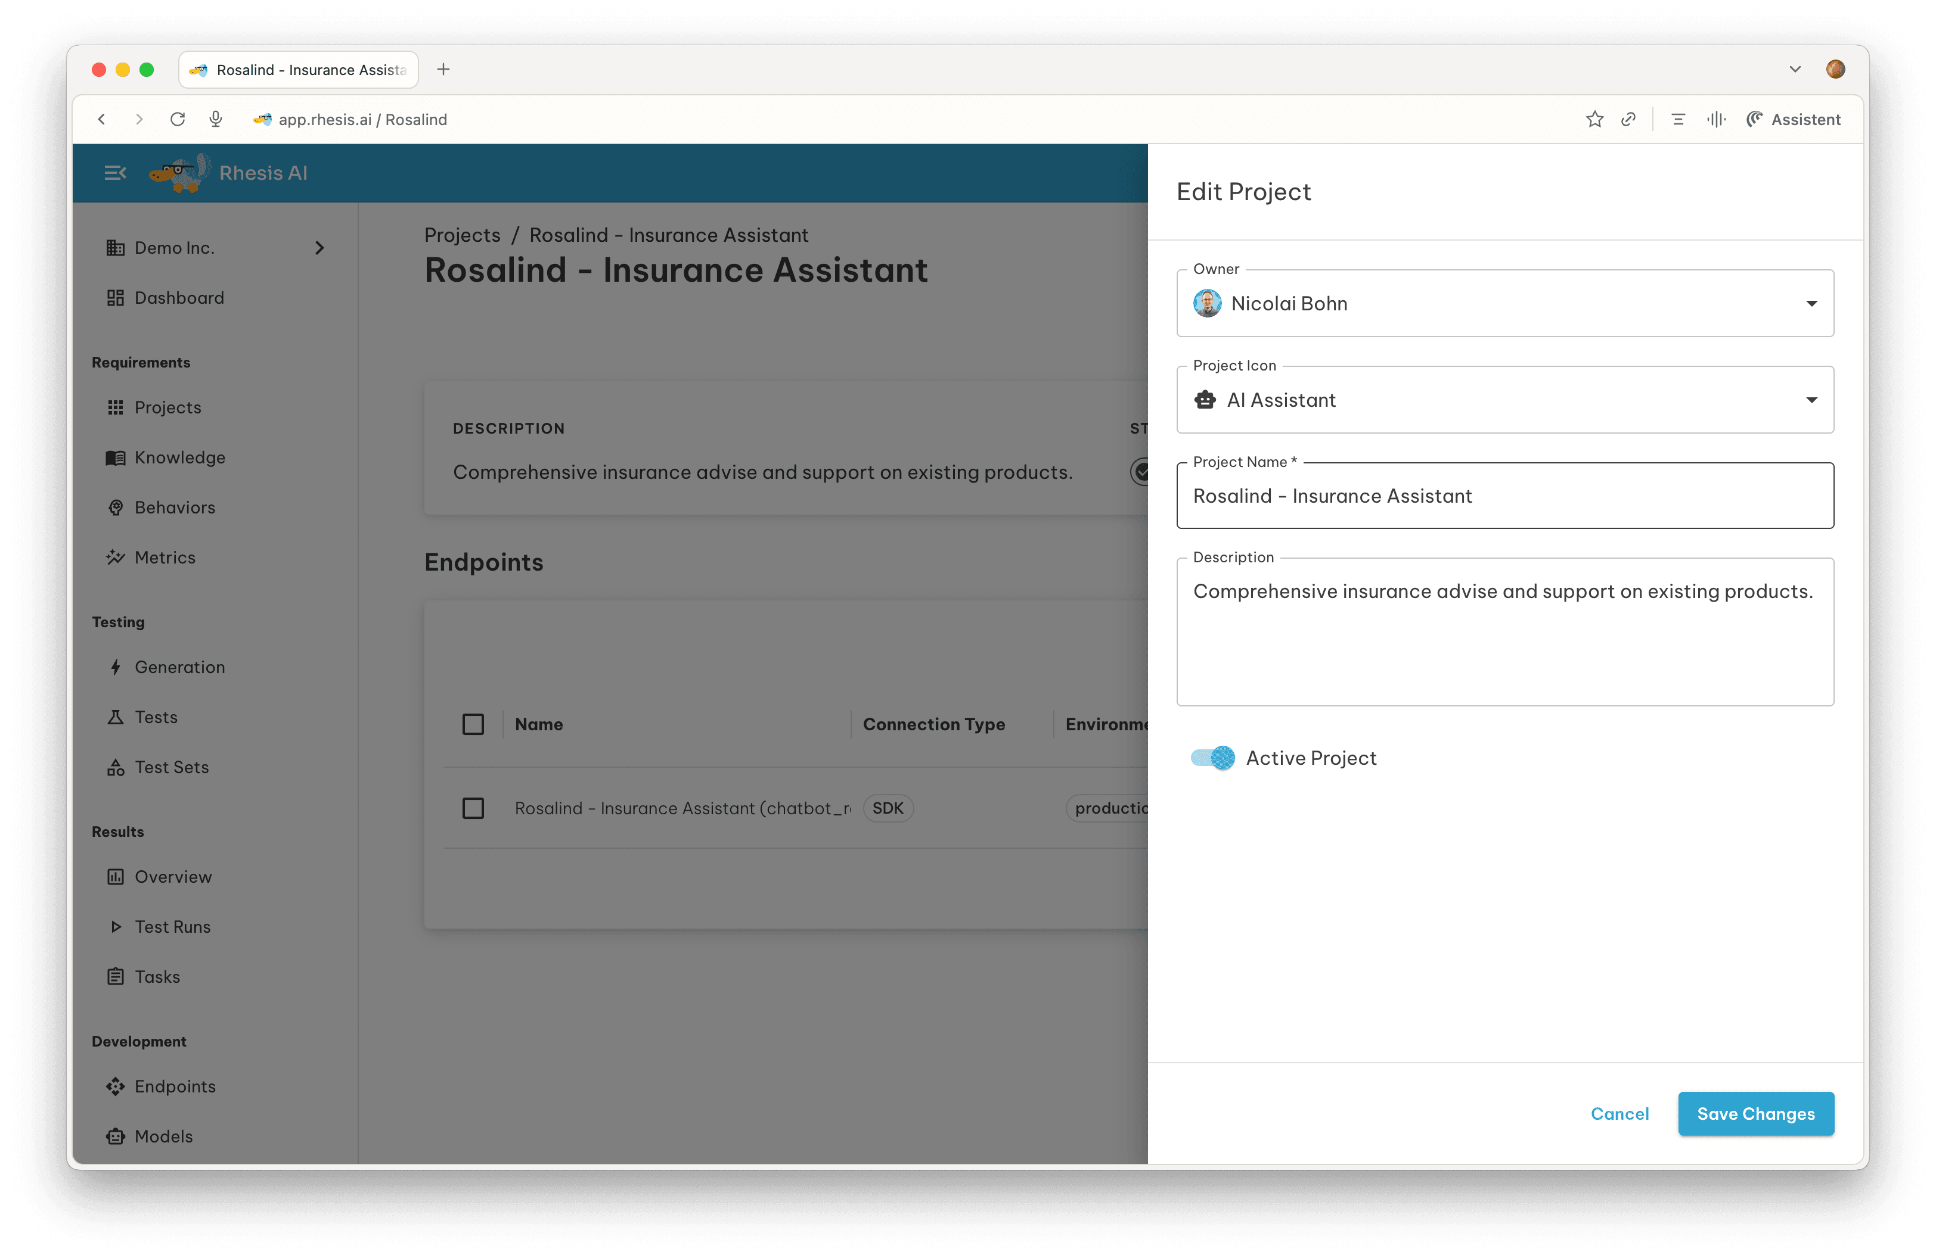The height and width of the screenshot is (1258, 1936).
Task: Click the Save Changes button
Action: click(x=1755, y=1113)
